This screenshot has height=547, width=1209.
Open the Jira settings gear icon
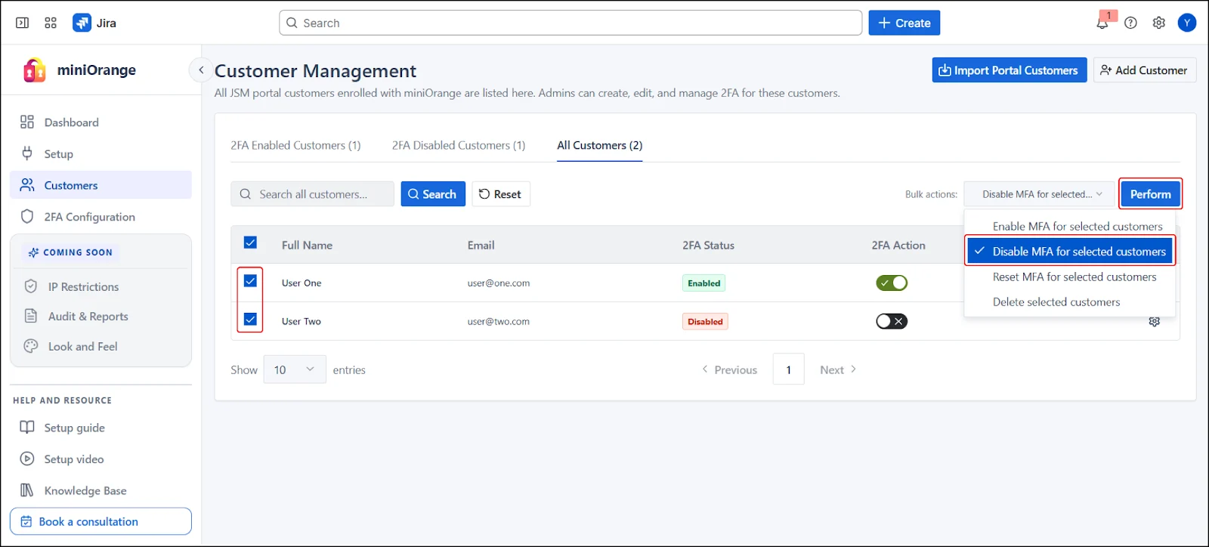(1158, 23)
